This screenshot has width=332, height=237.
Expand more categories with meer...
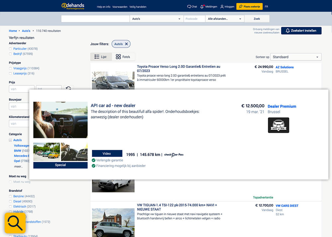click(x=18, y=167)
